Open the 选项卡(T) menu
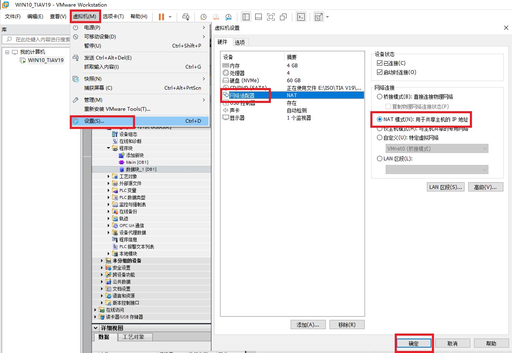 [113, 17]
